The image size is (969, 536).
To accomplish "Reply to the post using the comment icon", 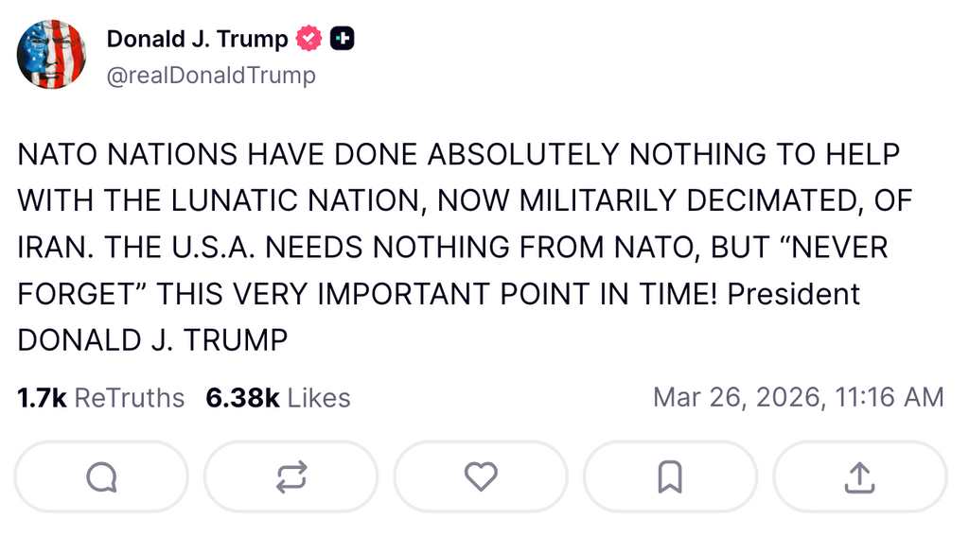I will 101,476.
